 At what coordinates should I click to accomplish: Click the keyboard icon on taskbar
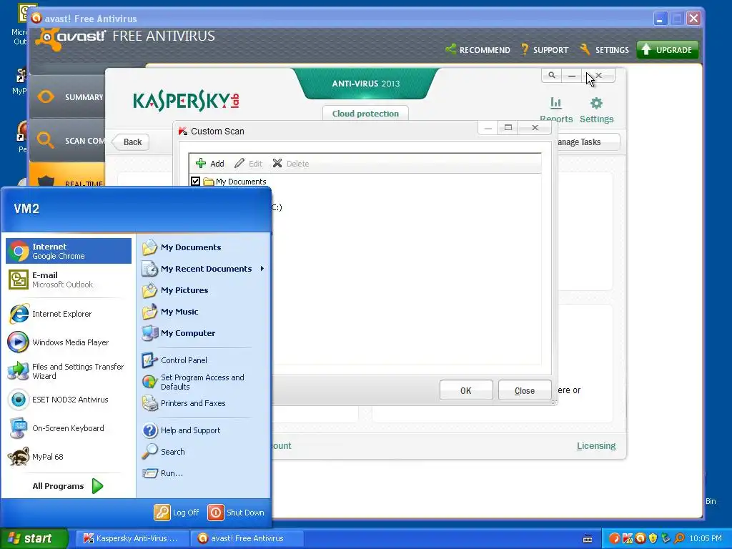pyautogui.click(x=588, y=539)
